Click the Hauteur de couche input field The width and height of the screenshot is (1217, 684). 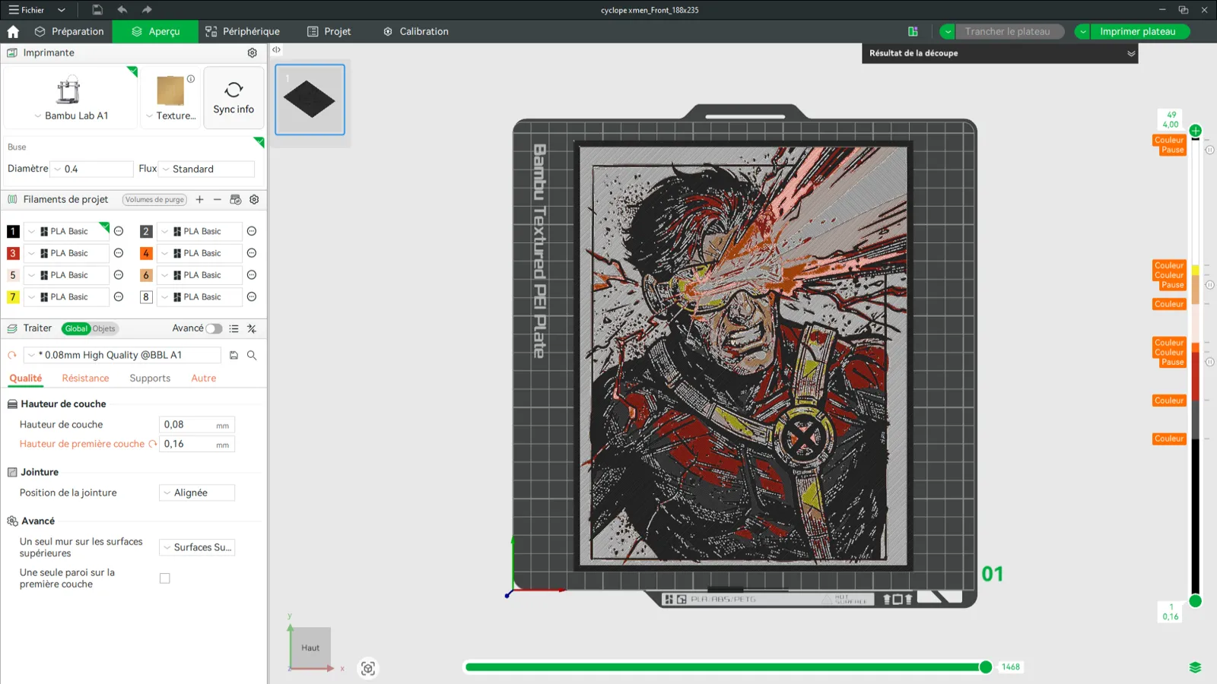click(x=197, y=425)
